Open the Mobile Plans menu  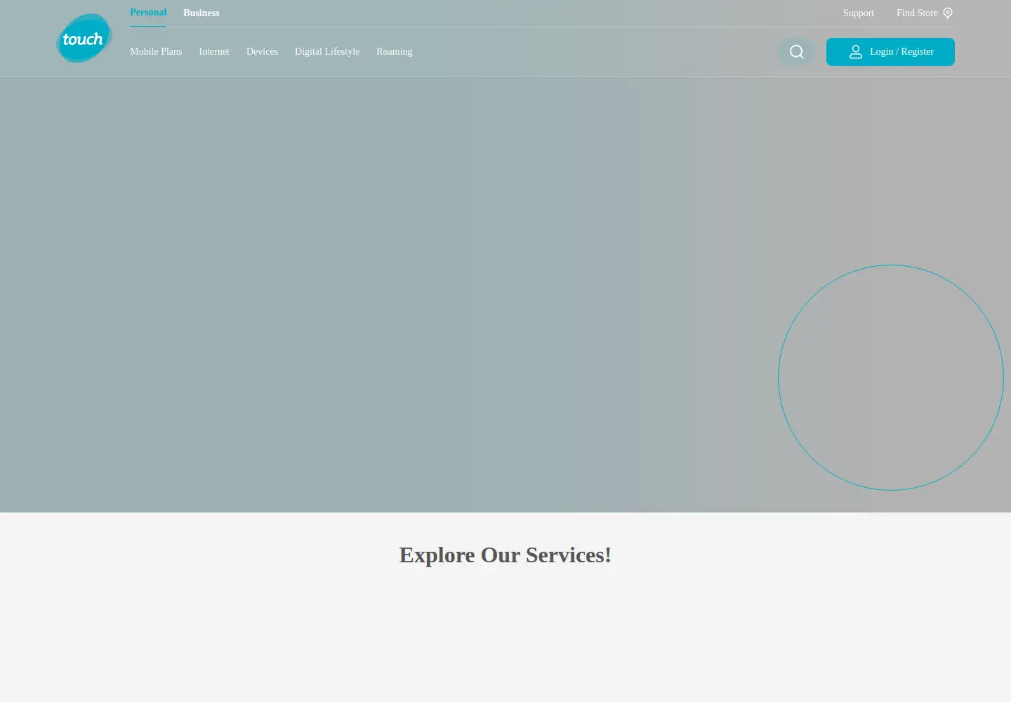click(156, 52)
